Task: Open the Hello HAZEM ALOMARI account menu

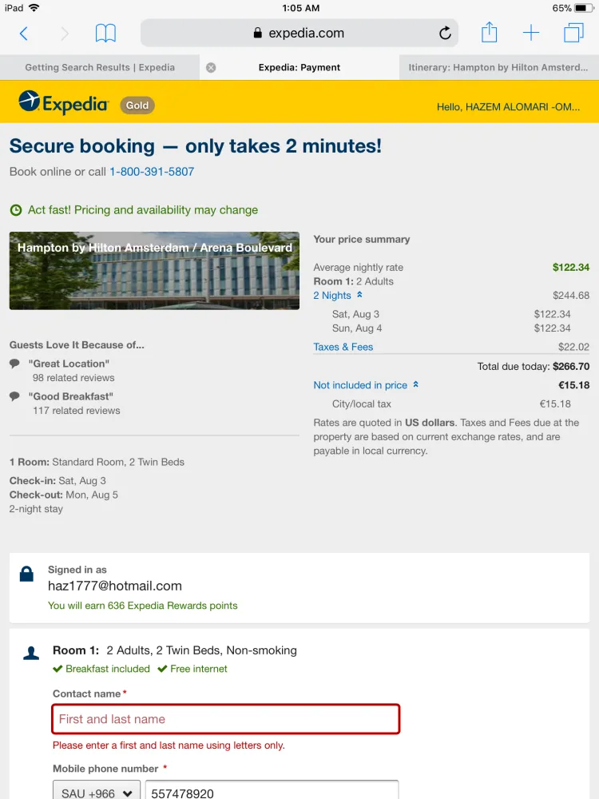Action: click(508, 106)
